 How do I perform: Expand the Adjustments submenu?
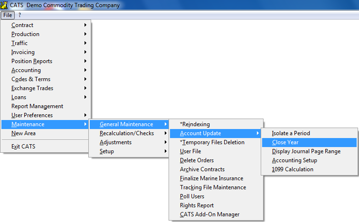pyautogui.click(x=129, y=142)
